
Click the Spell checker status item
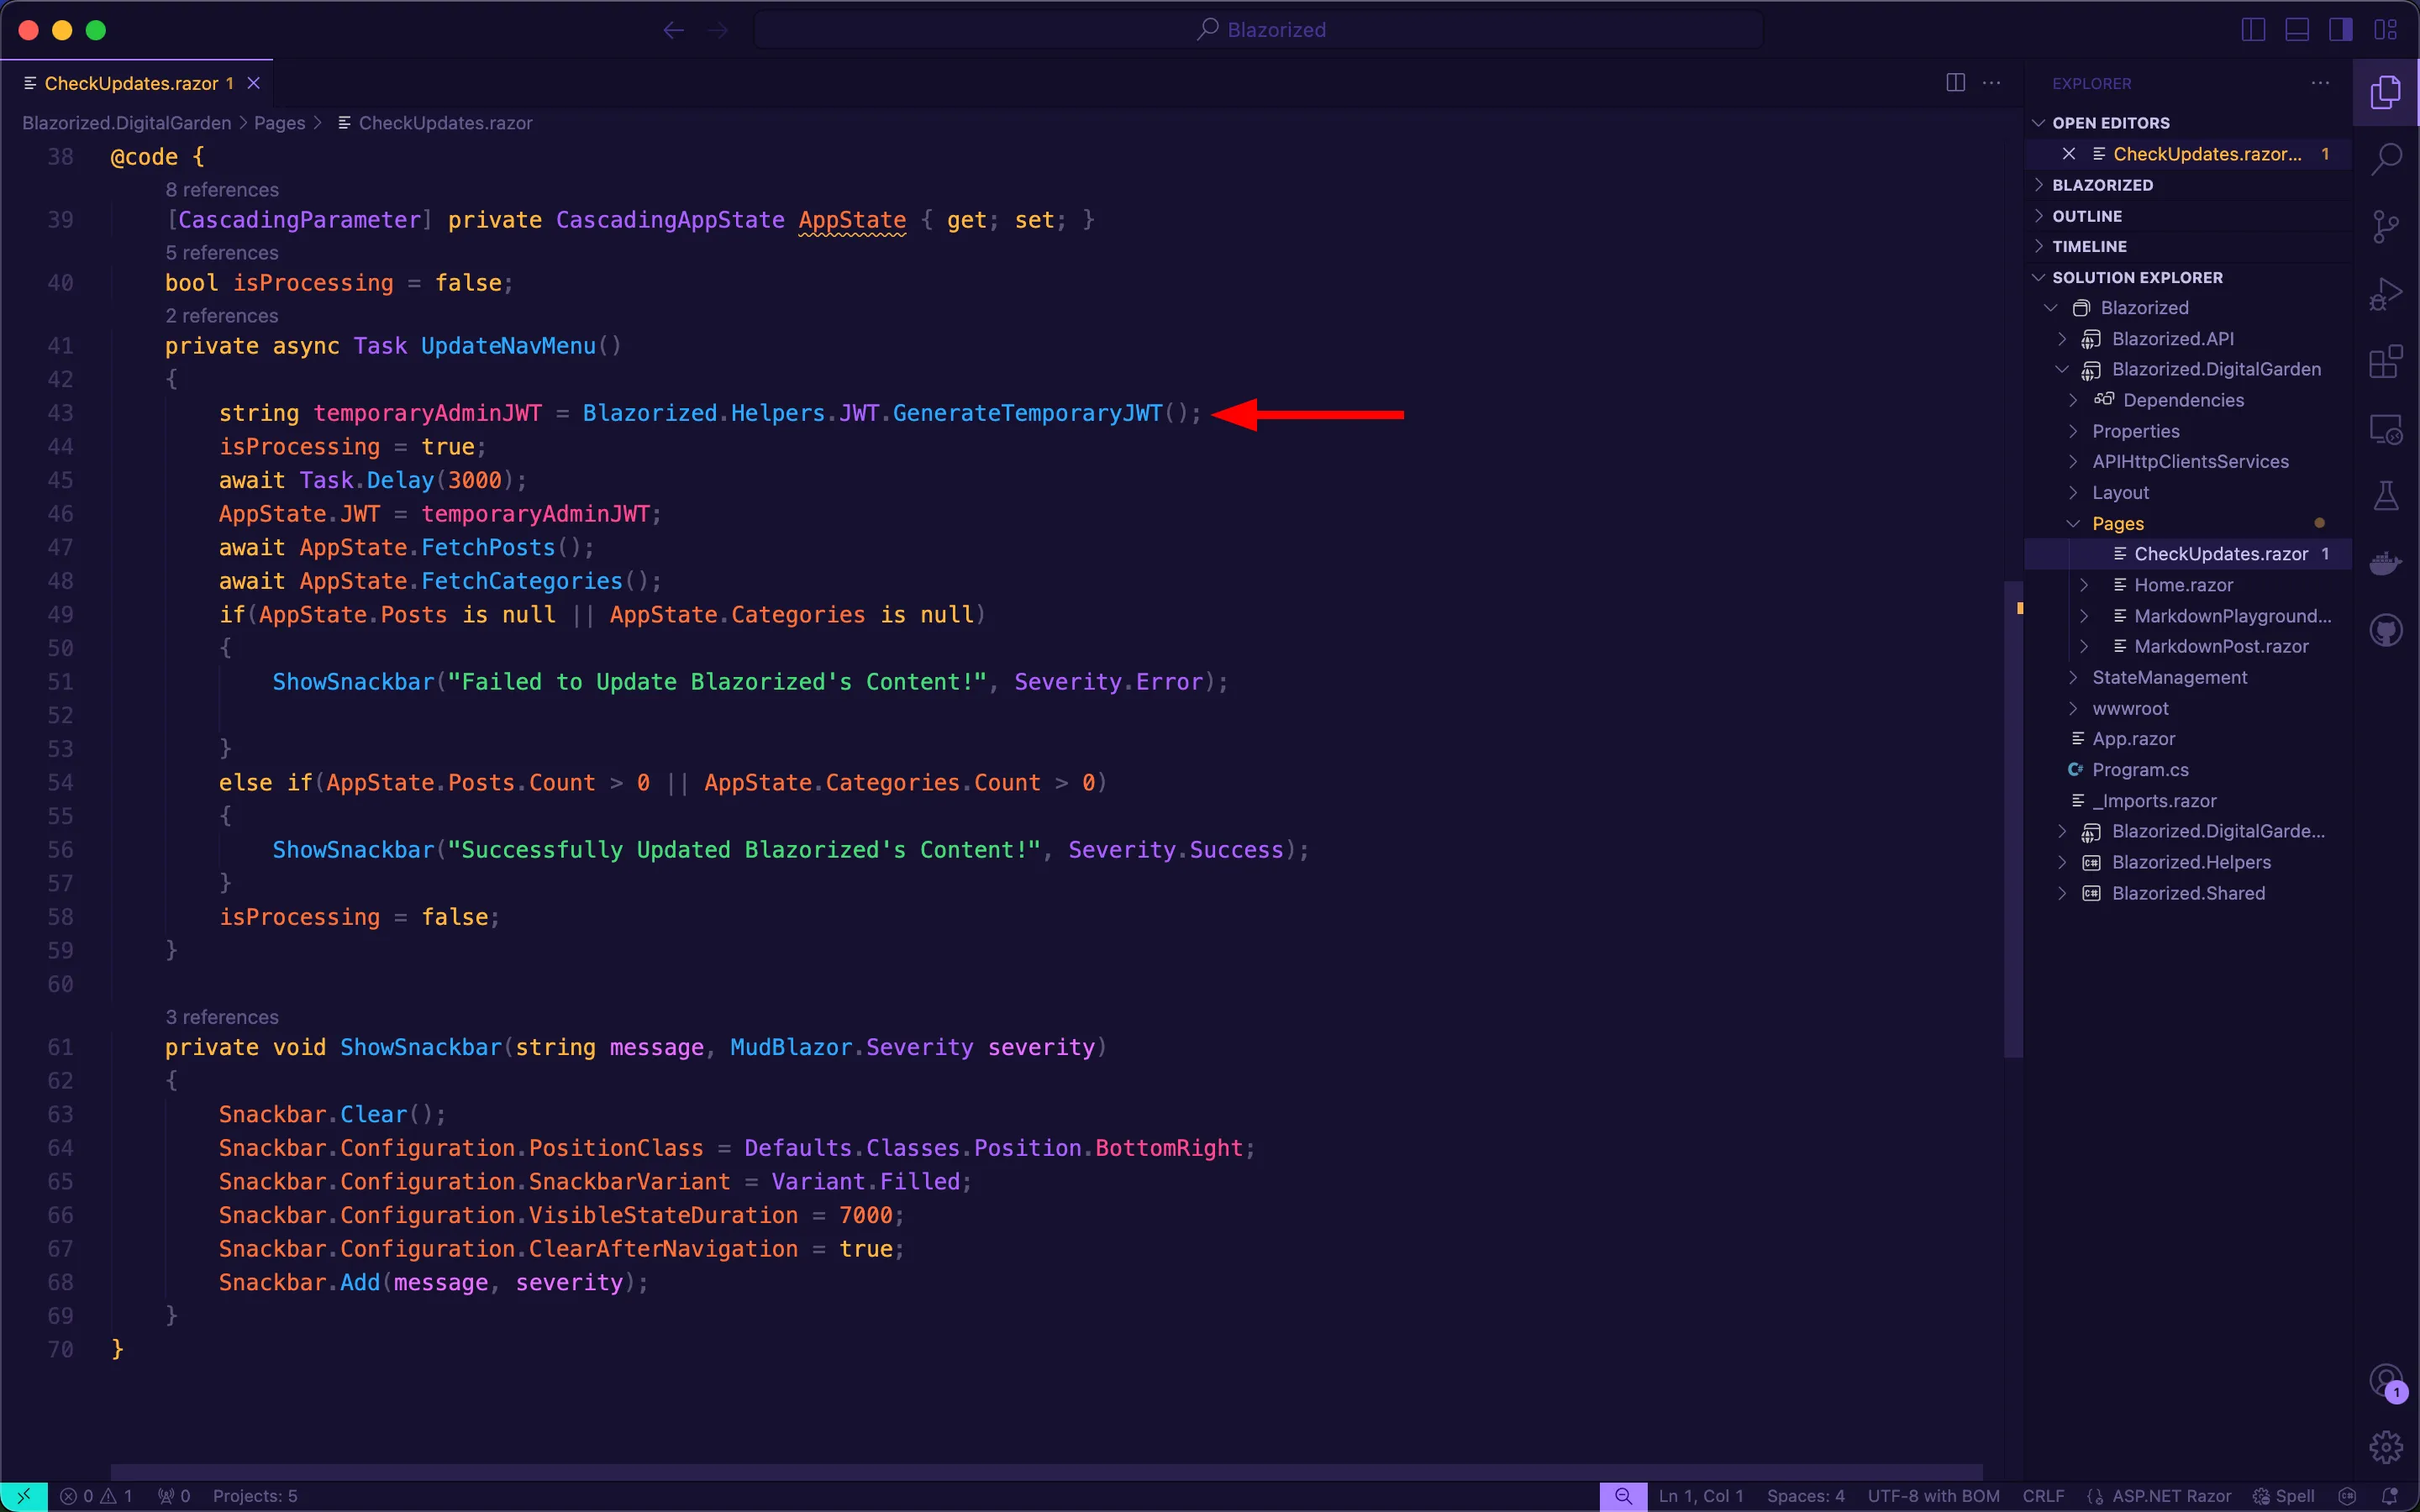pyautogui.click(x=2283, y=1496)
